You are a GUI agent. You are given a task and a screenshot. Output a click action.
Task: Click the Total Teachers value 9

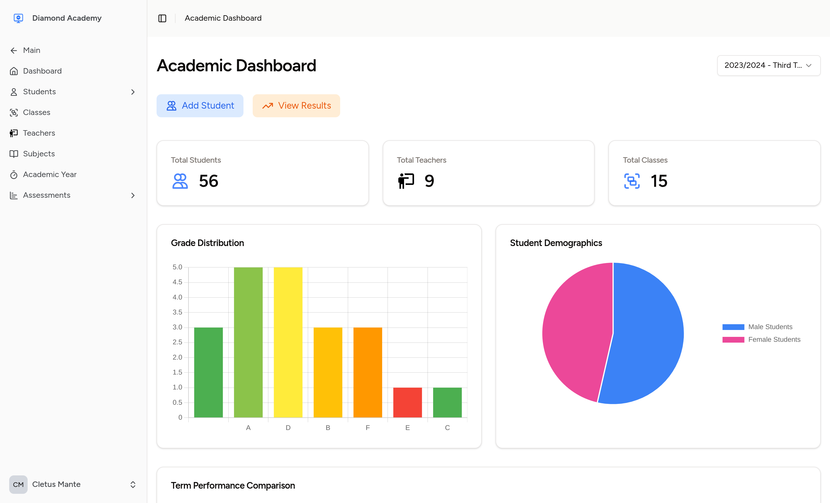(429, 181)
